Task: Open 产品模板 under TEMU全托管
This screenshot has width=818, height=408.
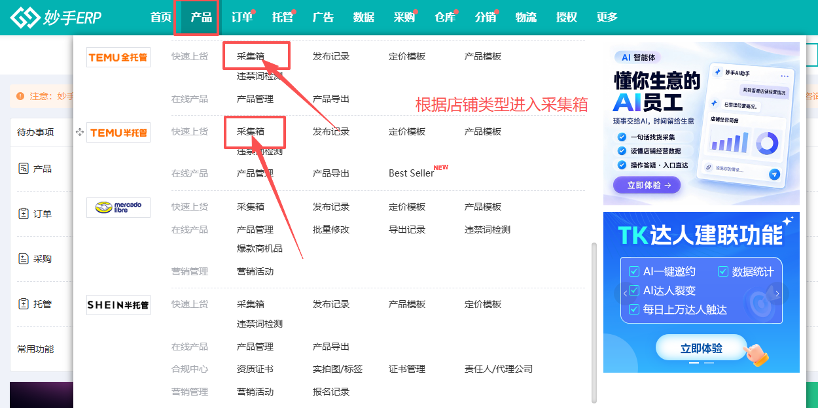Action: pos(483,56)
